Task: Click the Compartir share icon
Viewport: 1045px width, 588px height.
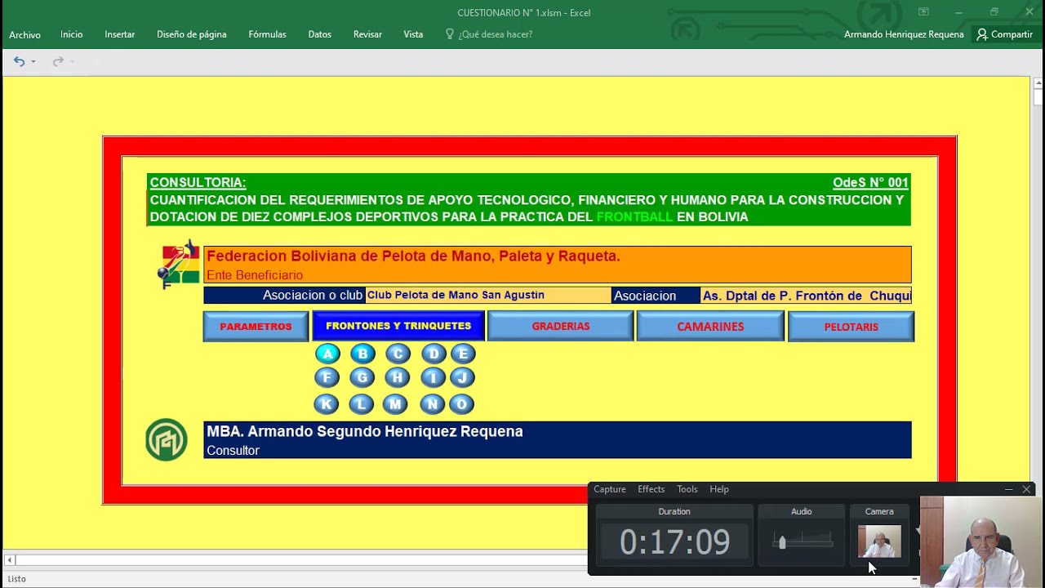Action: click(x=982, y=34)
